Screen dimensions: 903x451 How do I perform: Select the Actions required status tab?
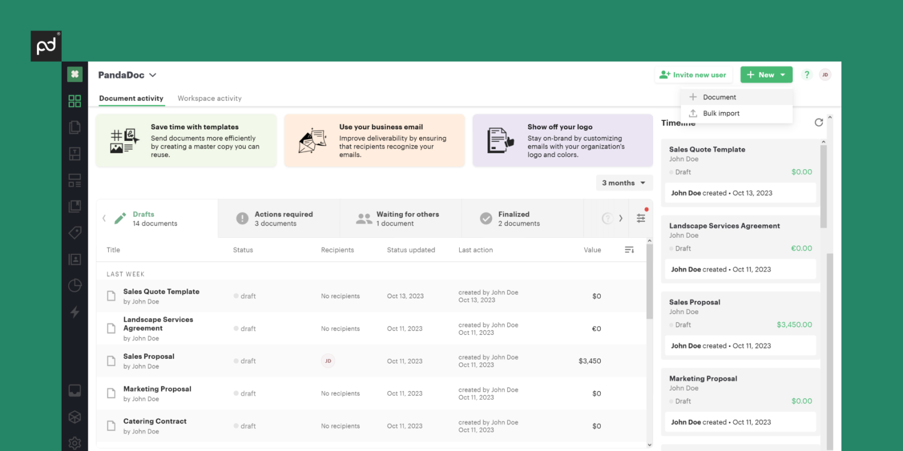[x=278, y=218]
